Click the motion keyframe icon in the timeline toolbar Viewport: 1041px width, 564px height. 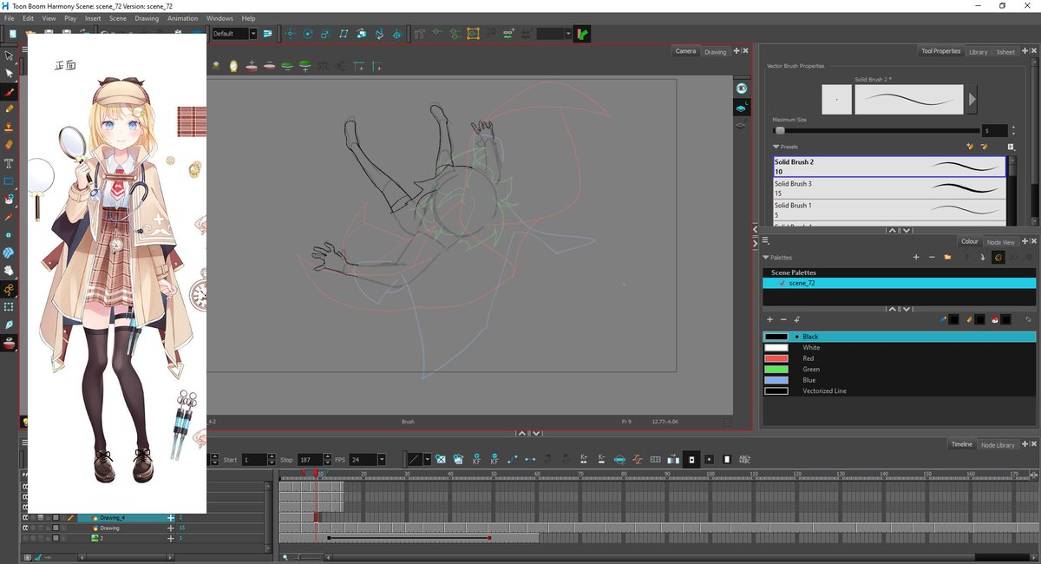(x=513, y=459)
